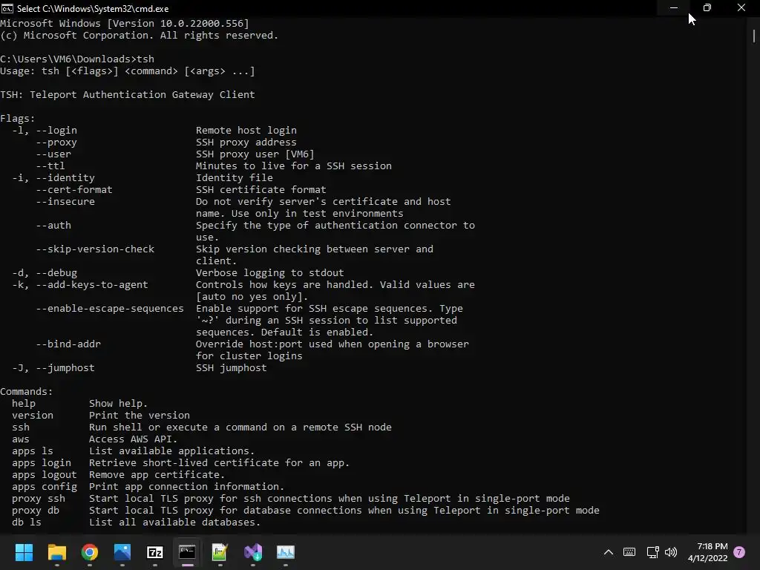This screenshot has width=760, height=570.
Task: Open the Photos app on the taskbar
Action: (x=122, y=552)
